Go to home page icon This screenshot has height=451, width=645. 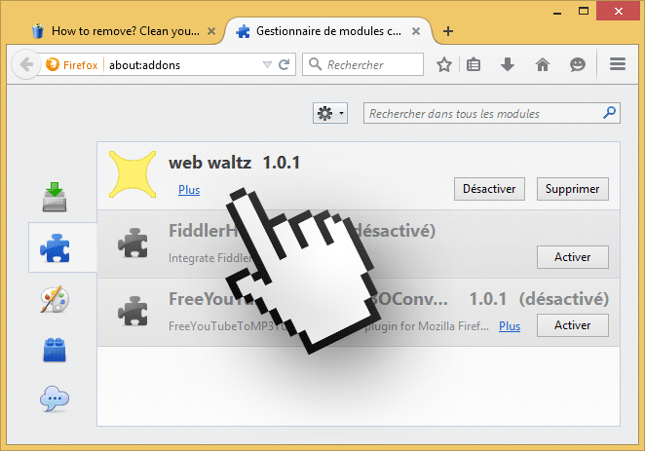tap(543, 64)
